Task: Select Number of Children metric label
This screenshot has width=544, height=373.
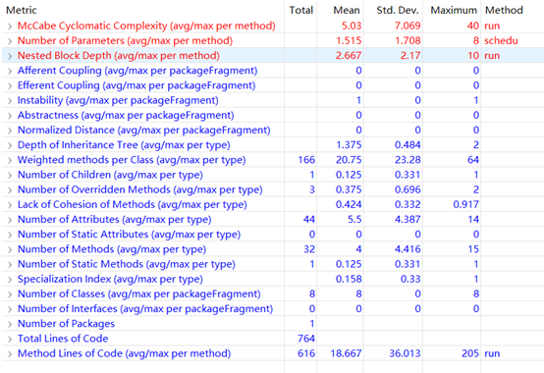Action: 110,175
